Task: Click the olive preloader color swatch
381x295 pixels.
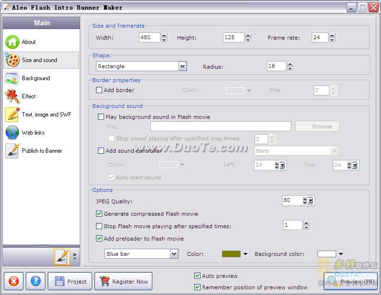Action: point(231,254)
